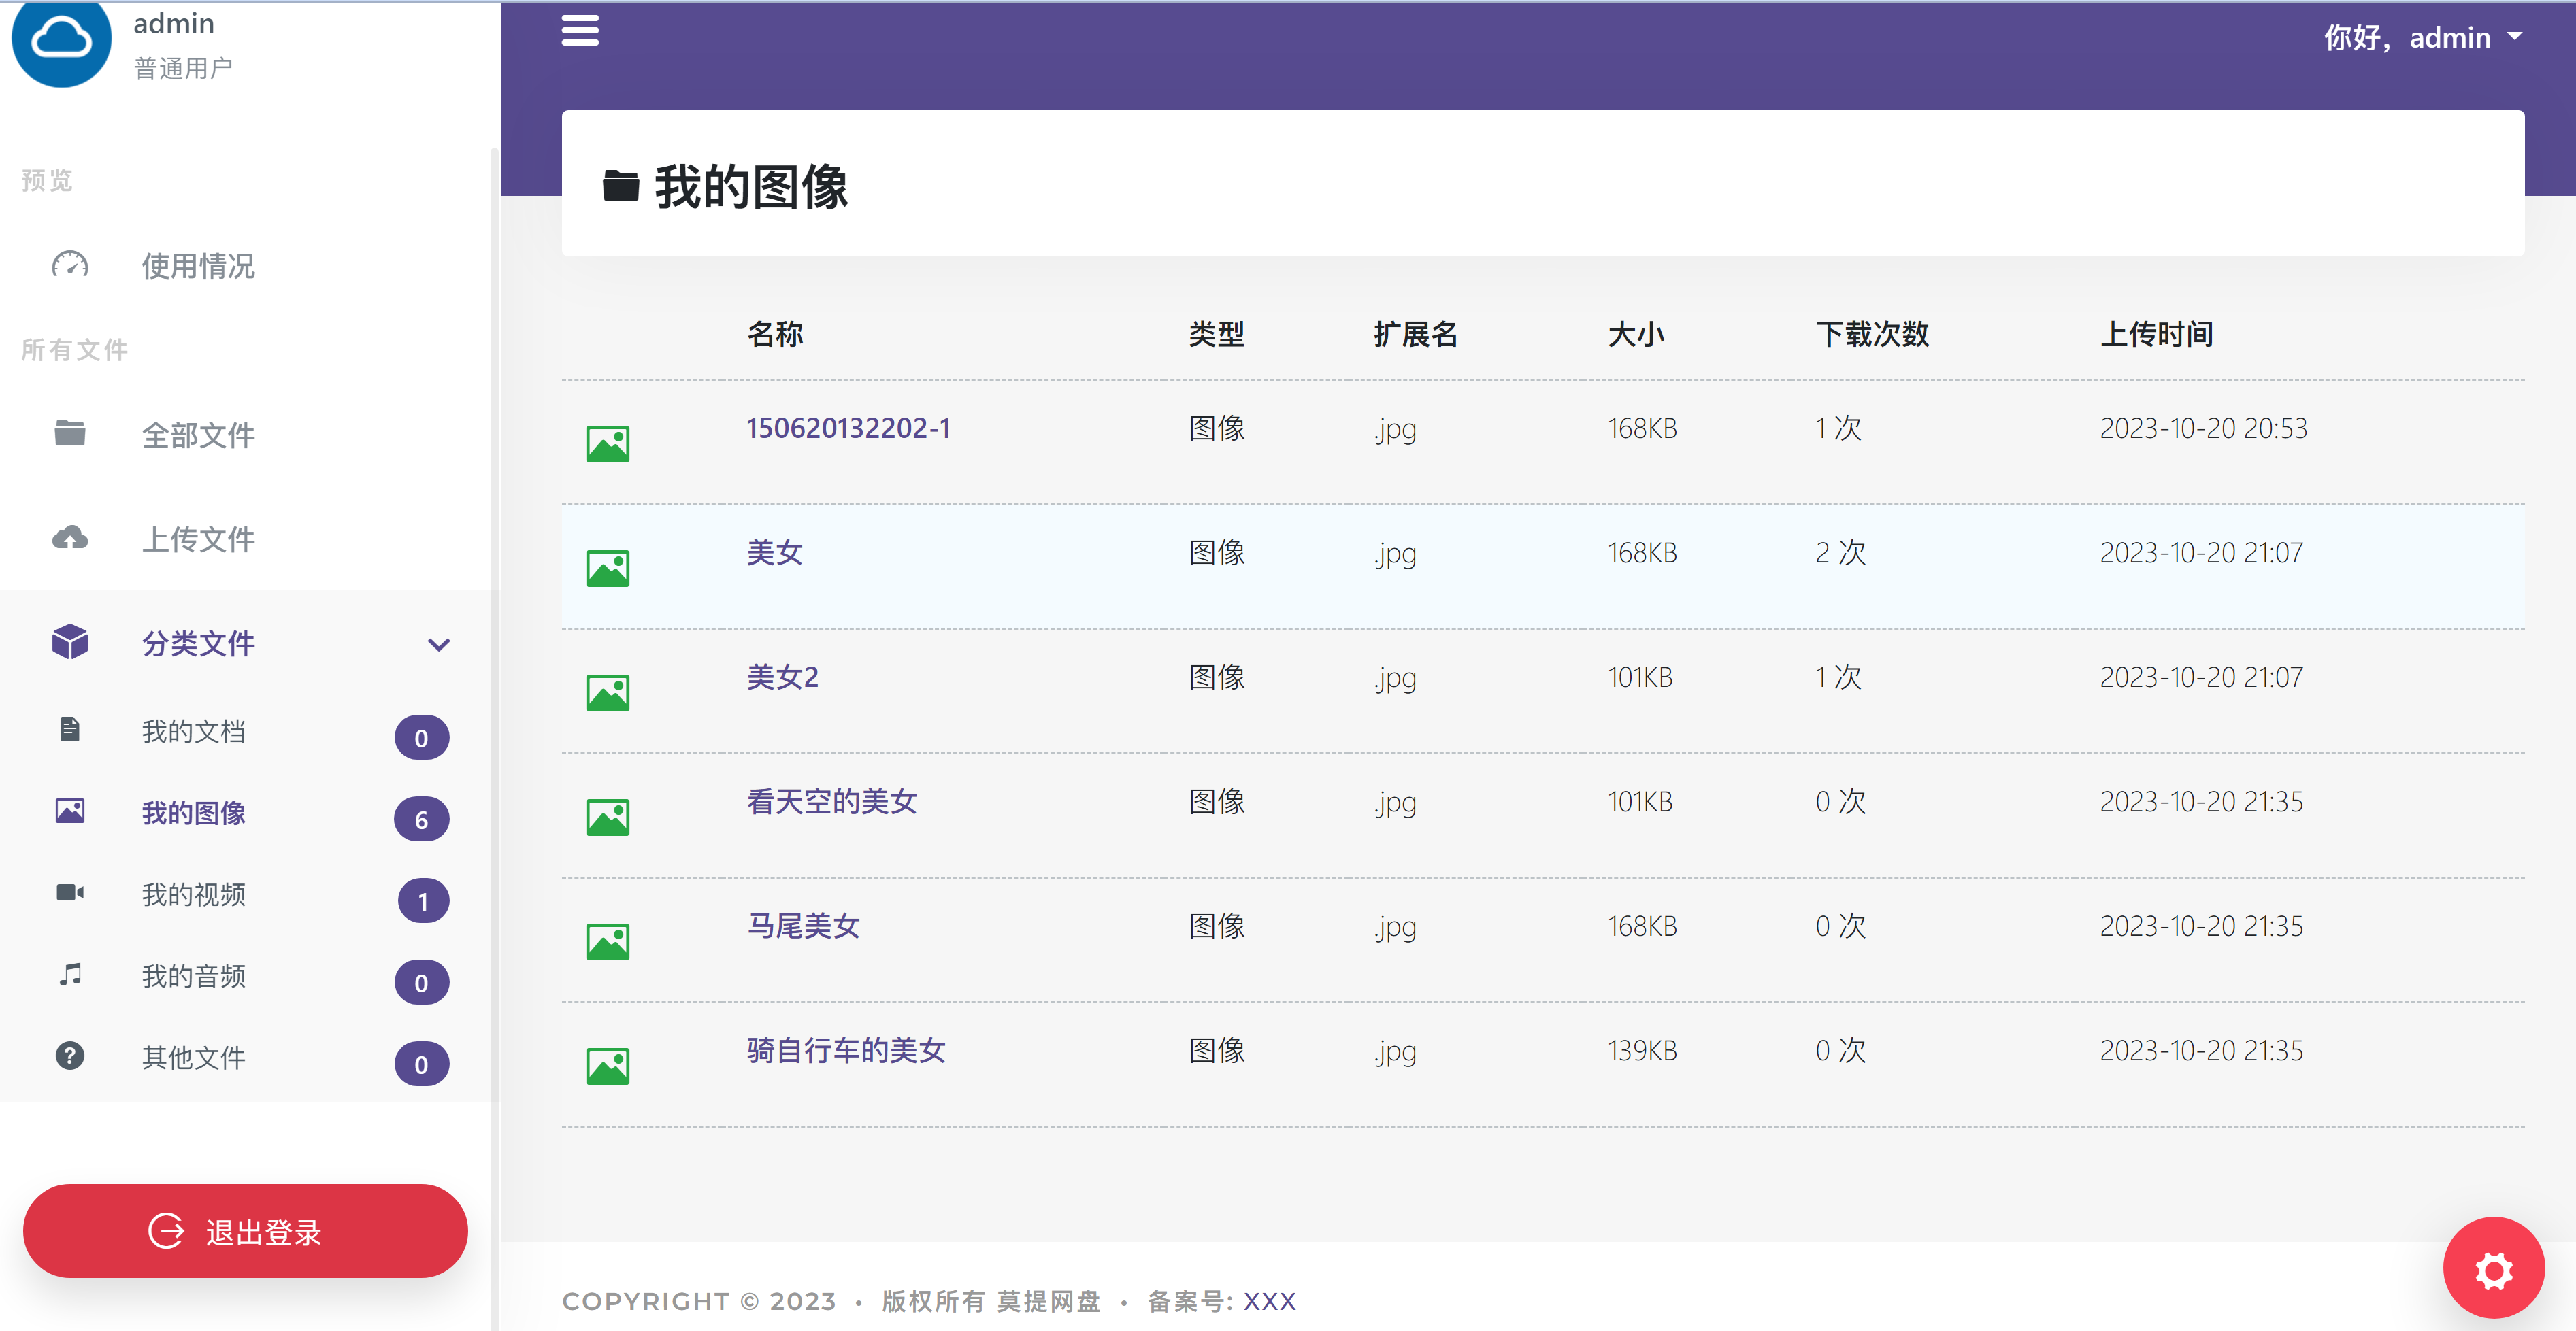Click the 我的视频 camera icon
2576x1331 pixels.
70,892
